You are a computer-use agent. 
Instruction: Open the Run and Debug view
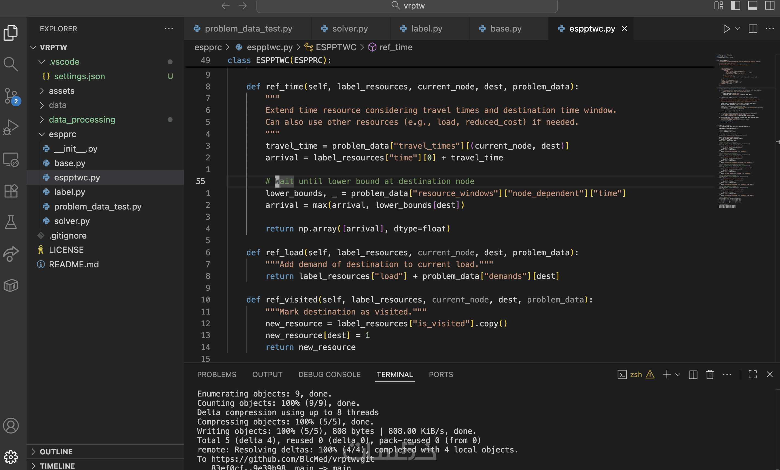(x=11, y=127)
